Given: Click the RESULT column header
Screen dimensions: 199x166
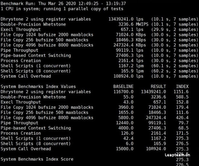Looking at the screenshot, I should [158, 87].
